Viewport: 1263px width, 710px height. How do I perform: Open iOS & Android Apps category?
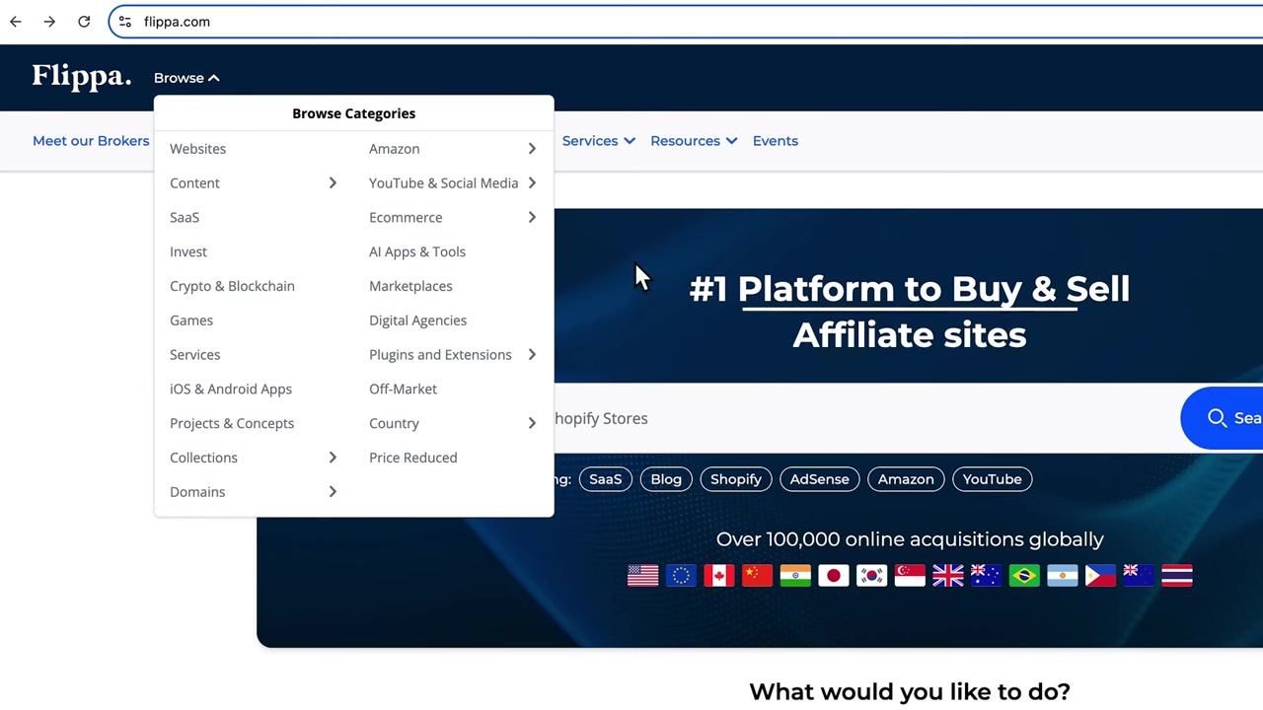[x=231, y=389]
